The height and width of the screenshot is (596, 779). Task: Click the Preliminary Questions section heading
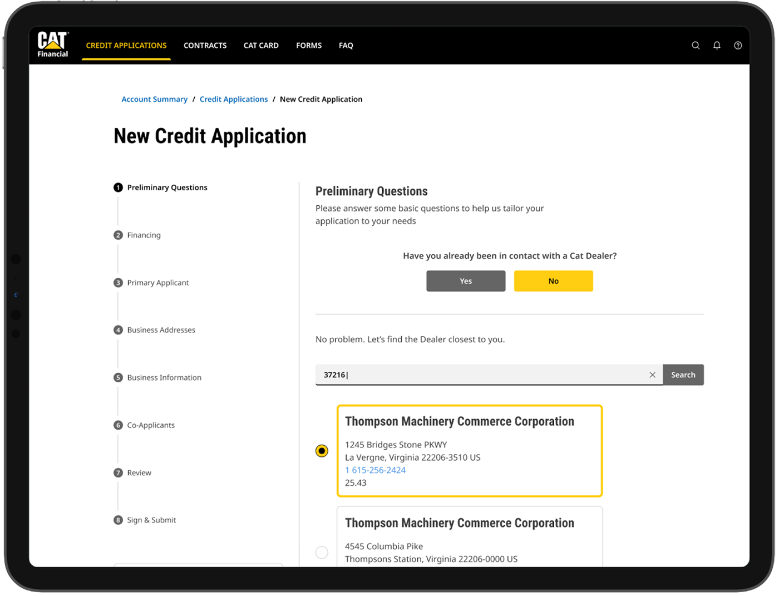[372, 191]
